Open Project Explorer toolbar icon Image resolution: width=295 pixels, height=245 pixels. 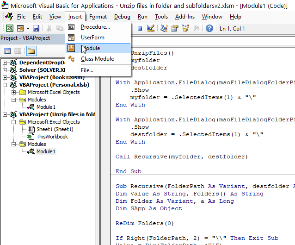point(164,28)
